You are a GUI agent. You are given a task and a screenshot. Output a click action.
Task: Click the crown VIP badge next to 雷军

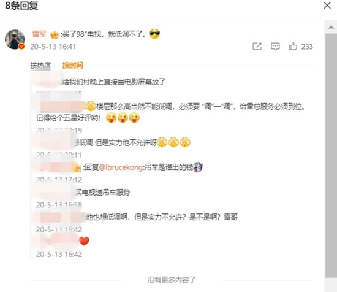point(55,34)
